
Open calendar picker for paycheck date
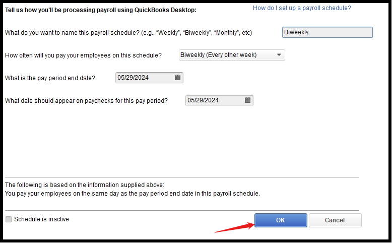(247, 100)
